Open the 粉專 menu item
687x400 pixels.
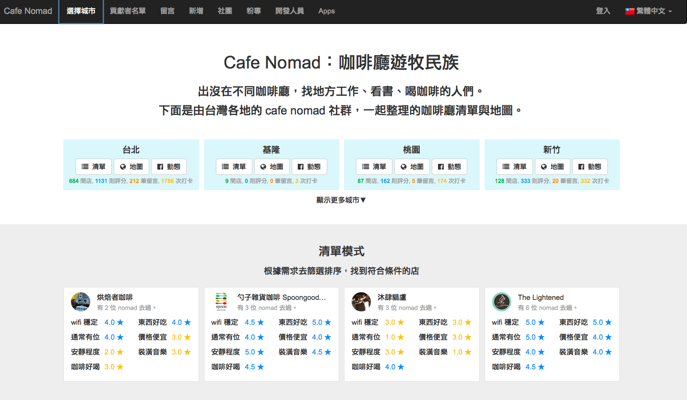[254, 11]
